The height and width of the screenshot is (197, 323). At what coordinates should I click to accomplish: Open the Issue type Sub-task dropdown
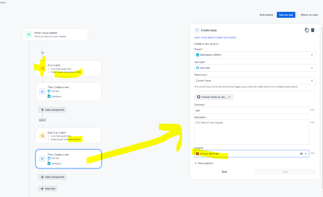click(x=255, y=68)
